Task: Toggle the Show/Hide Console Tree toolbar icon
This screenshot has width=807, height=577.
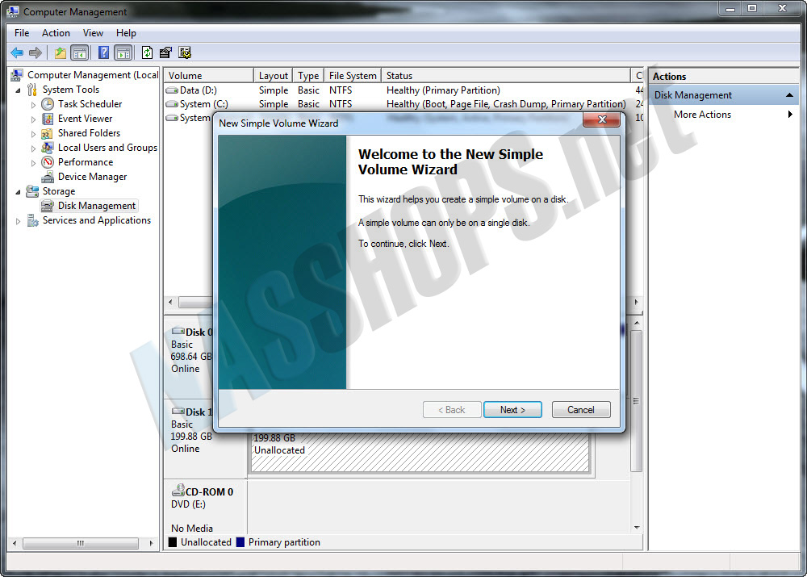Action: [x=80, y=52]
